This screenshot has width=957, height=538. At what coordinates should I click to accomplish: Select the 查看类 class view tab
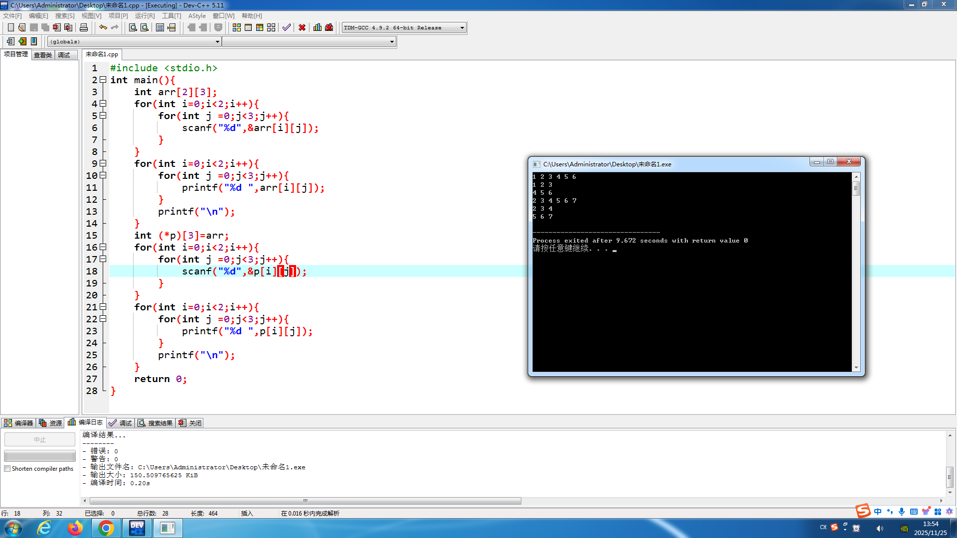click(43, 55)
